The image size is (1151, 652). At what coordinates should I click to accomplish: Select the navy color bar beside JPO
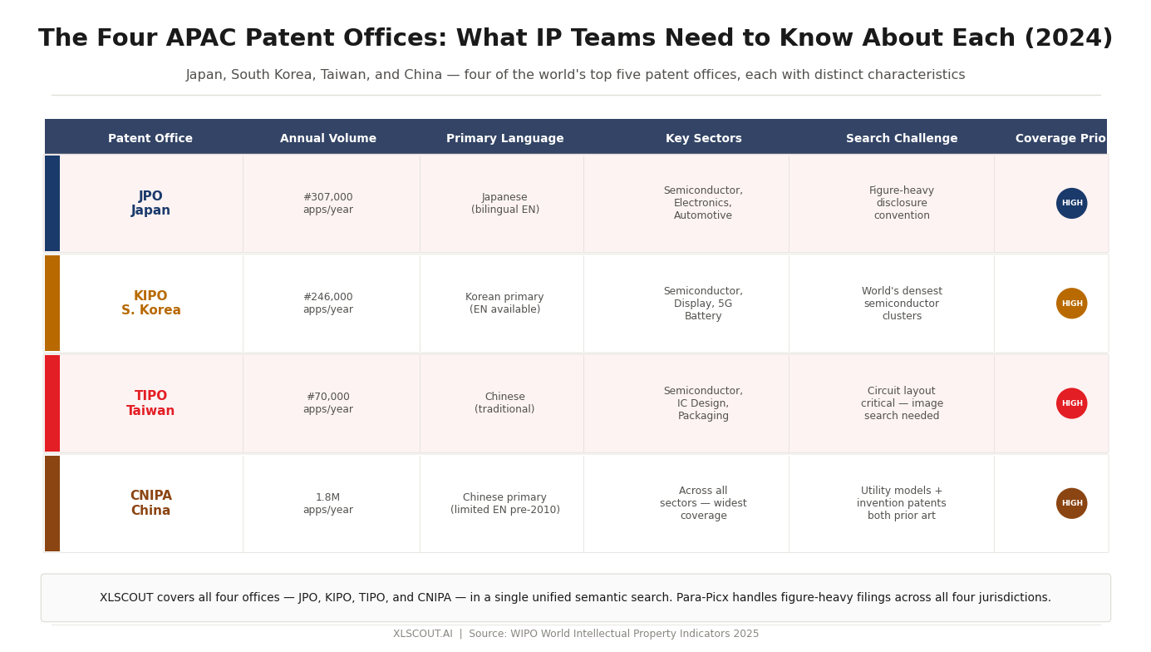[52, 203]
